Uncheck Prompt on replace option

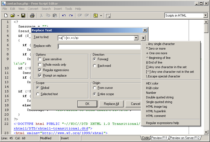click(40, 75)
